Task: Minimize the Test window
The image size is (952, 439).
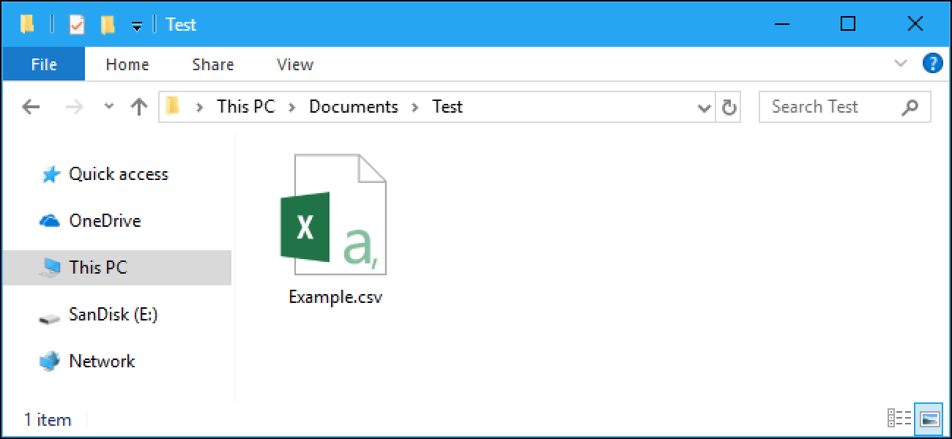Action: [x=781, y=24]
